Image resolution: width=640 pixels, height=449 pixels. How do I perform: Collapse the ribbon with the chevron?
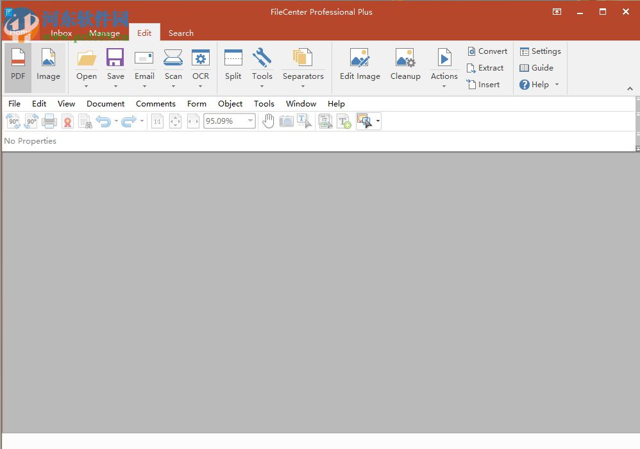pos(630,89)
